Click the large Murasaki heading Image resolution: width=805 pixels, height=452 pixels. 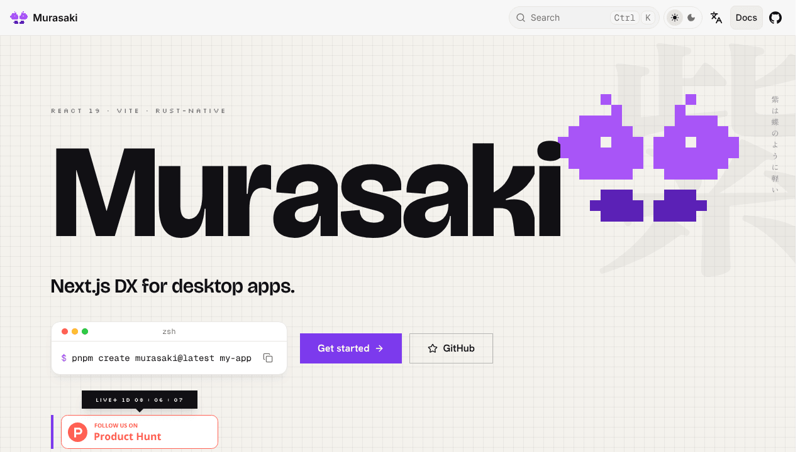point(308,190)
